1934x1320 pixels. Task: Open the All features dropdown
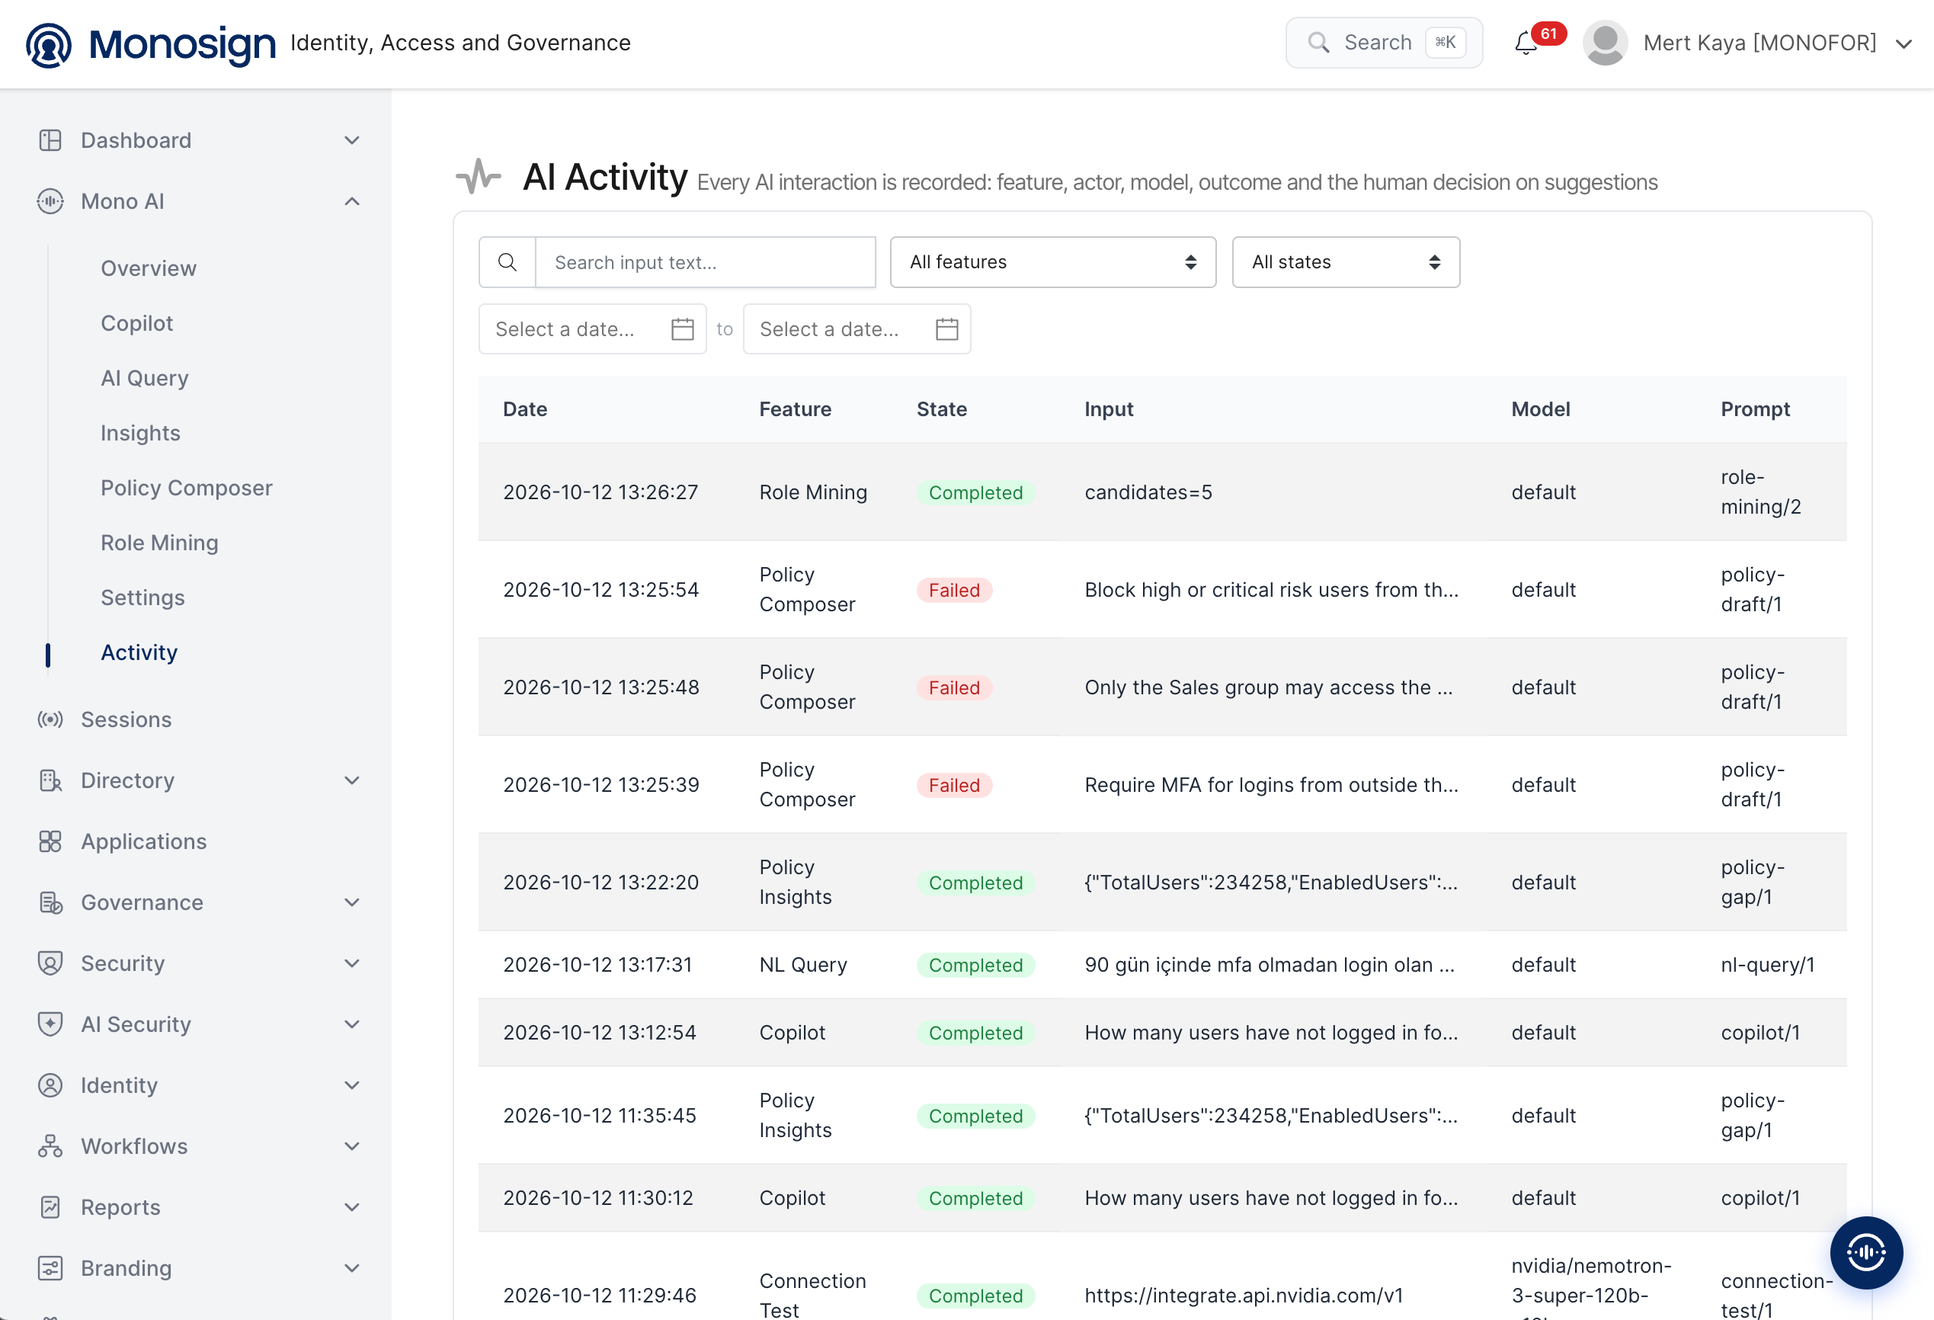click(1052, 262)
